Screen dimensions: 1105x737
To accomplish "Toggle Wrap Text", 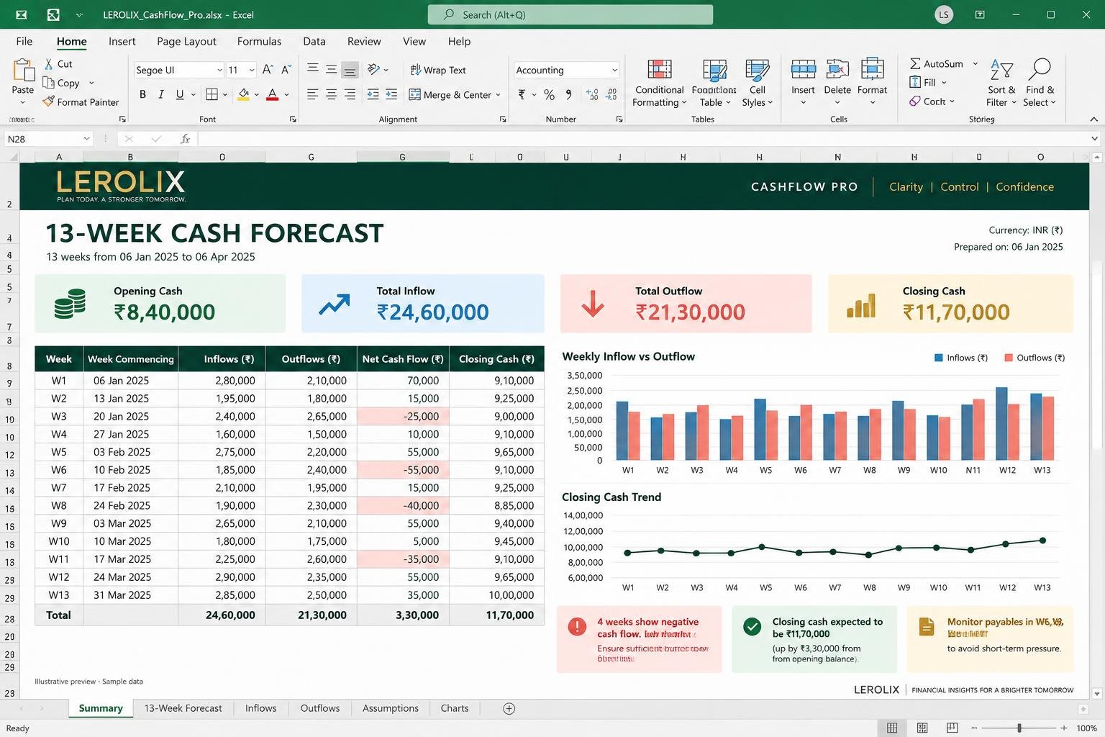I will [x=437, y=70].
